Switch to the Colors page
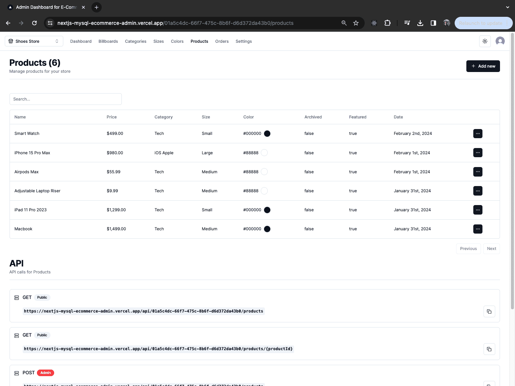The width and height of the screenshot is (515, 386). coord(177,41)
